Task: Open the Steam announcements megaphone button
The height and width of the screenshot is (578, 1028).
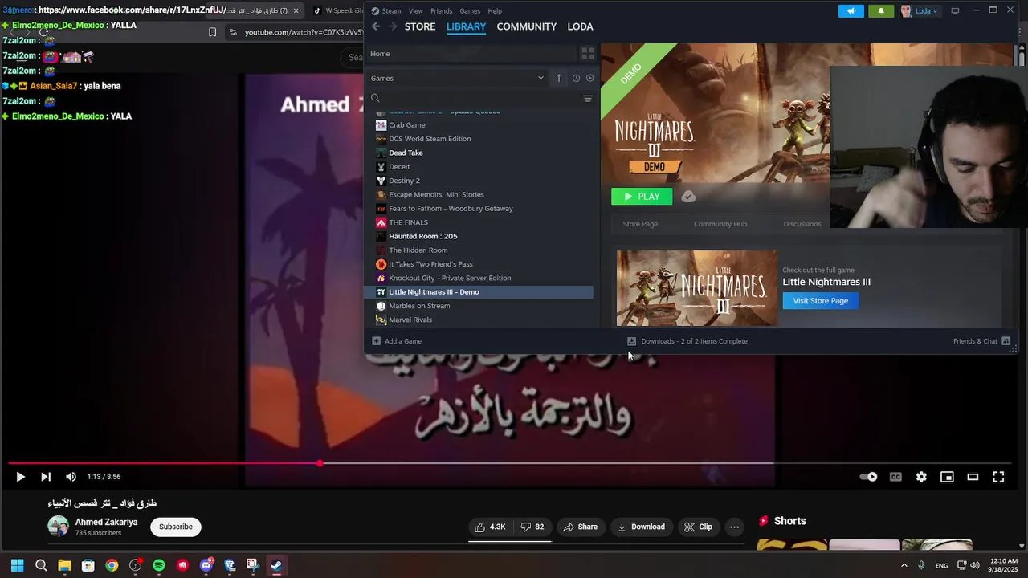Action: [x=851, y=11]
